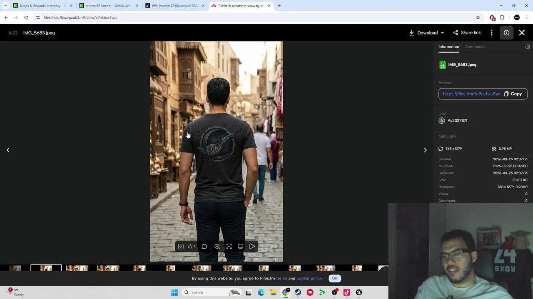Close the image viewer with X

pos(522,33)
